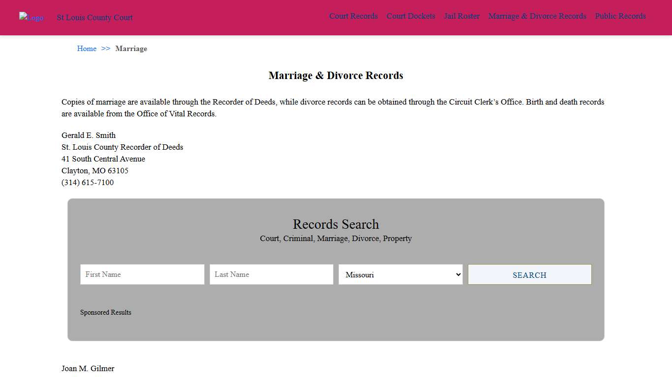
Task: Open the Court Dockets page
Action: click(411, 16)
